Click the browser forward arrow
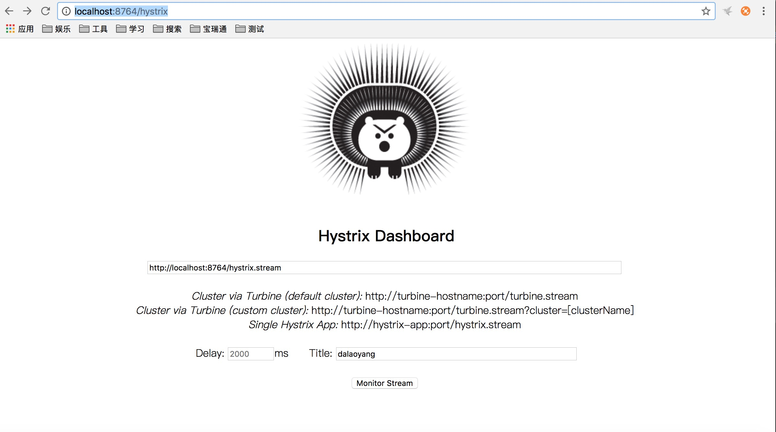This screenshot has height=432, width=776. (x=27, y=11)
